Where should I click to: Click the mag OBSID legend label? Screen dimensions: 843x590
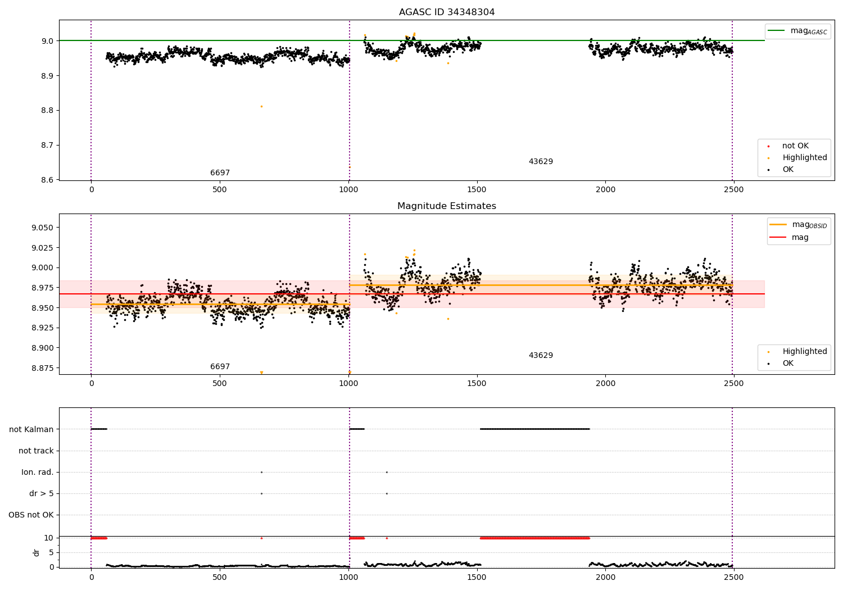click(810, 225)
